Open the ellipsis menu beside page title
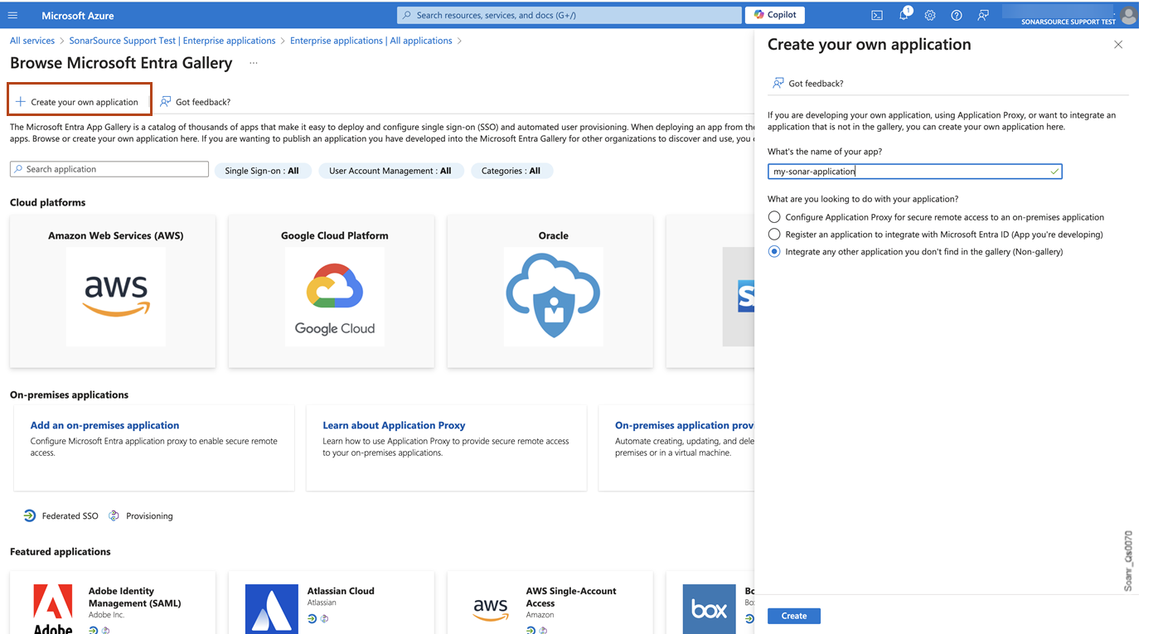This screenshot has width=1158, height=634. pyautogui.click(x=253, y=62)
